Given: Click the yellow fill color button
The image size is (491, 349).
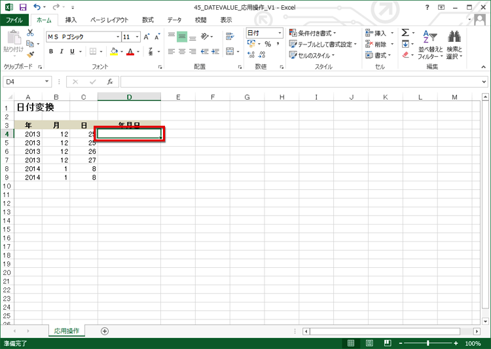Looking at the screenshot, I should (114, 51).
